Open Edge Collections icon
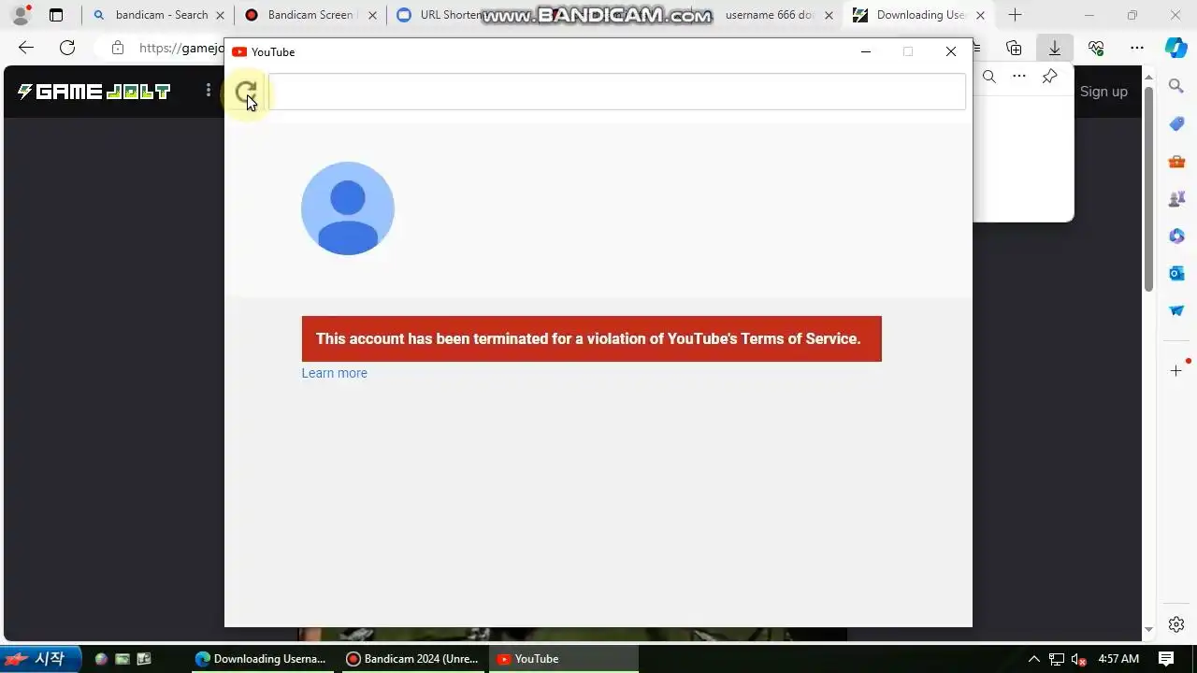Image resolution: width=1197 pixels, height=673 pixels. tap(1014, 48)
